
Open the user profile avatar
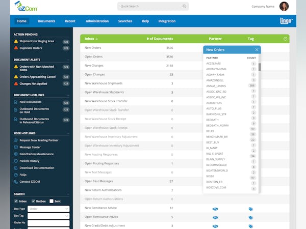pyautogui.click(x=284, y=6)
